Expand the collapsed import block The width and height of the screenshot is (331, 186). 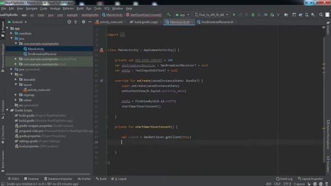point(123,35)
